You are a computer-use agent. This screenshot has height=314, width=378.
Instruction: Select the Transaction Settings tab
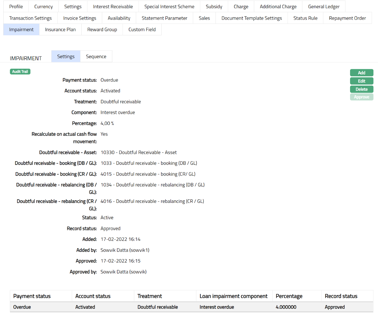[x=30, y=18]
